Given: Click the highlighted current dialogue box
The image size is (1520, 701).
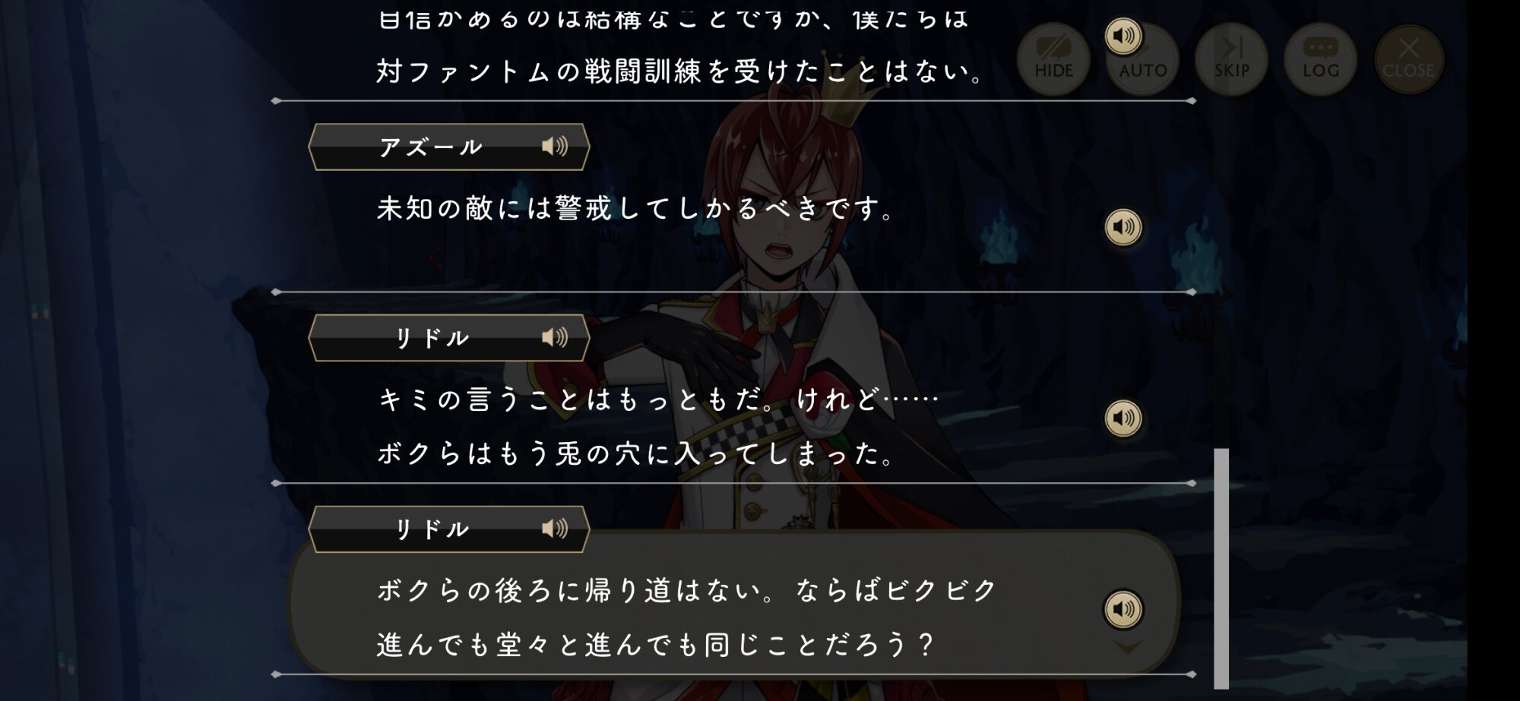Looking at the screenshot, I should pyautogui.click(x=733, y=604).
